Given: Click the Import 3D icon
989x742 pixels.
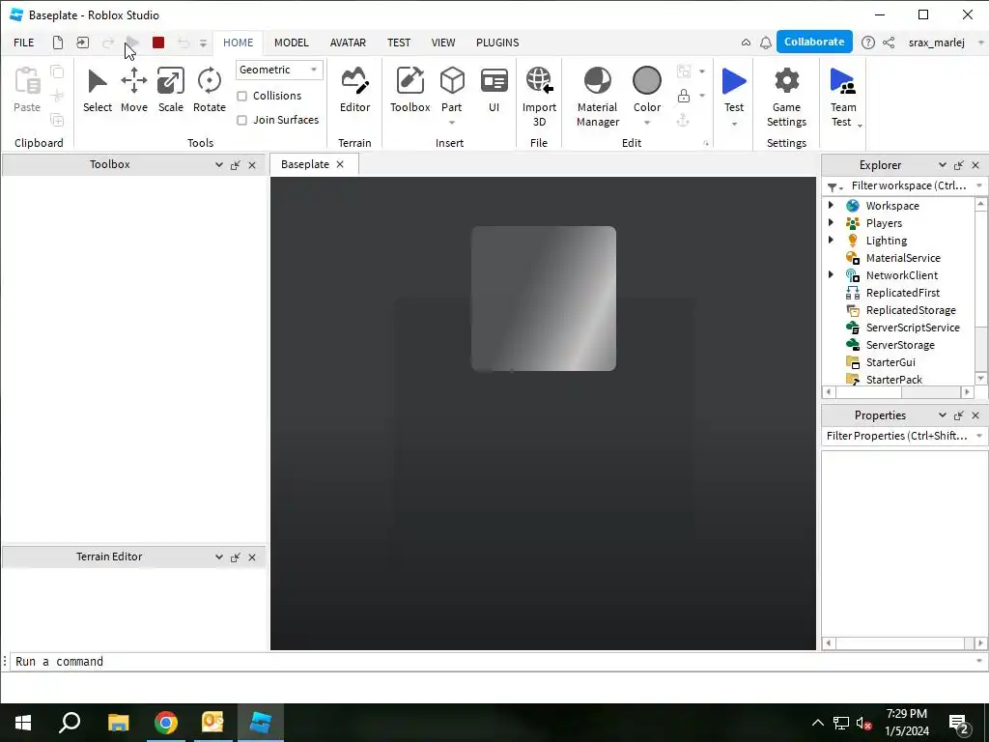Looking at the screenshot, I should coord(539,81).
